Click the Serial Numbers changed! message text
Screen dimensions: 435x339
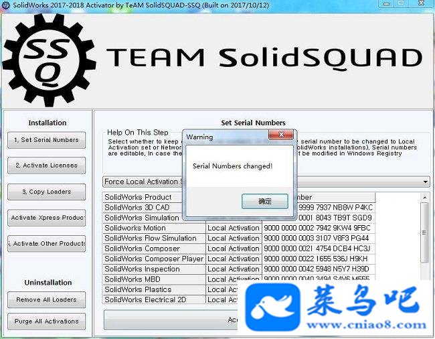tap(232, 166)
